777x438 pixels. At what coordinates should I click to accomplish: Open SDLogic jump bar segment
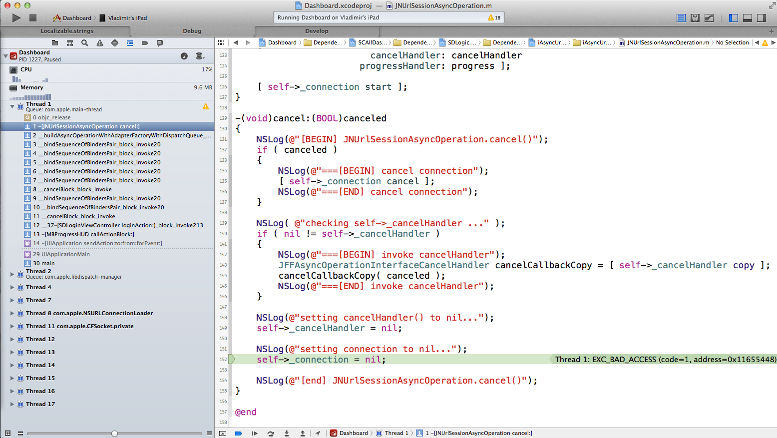pos(457,42)
